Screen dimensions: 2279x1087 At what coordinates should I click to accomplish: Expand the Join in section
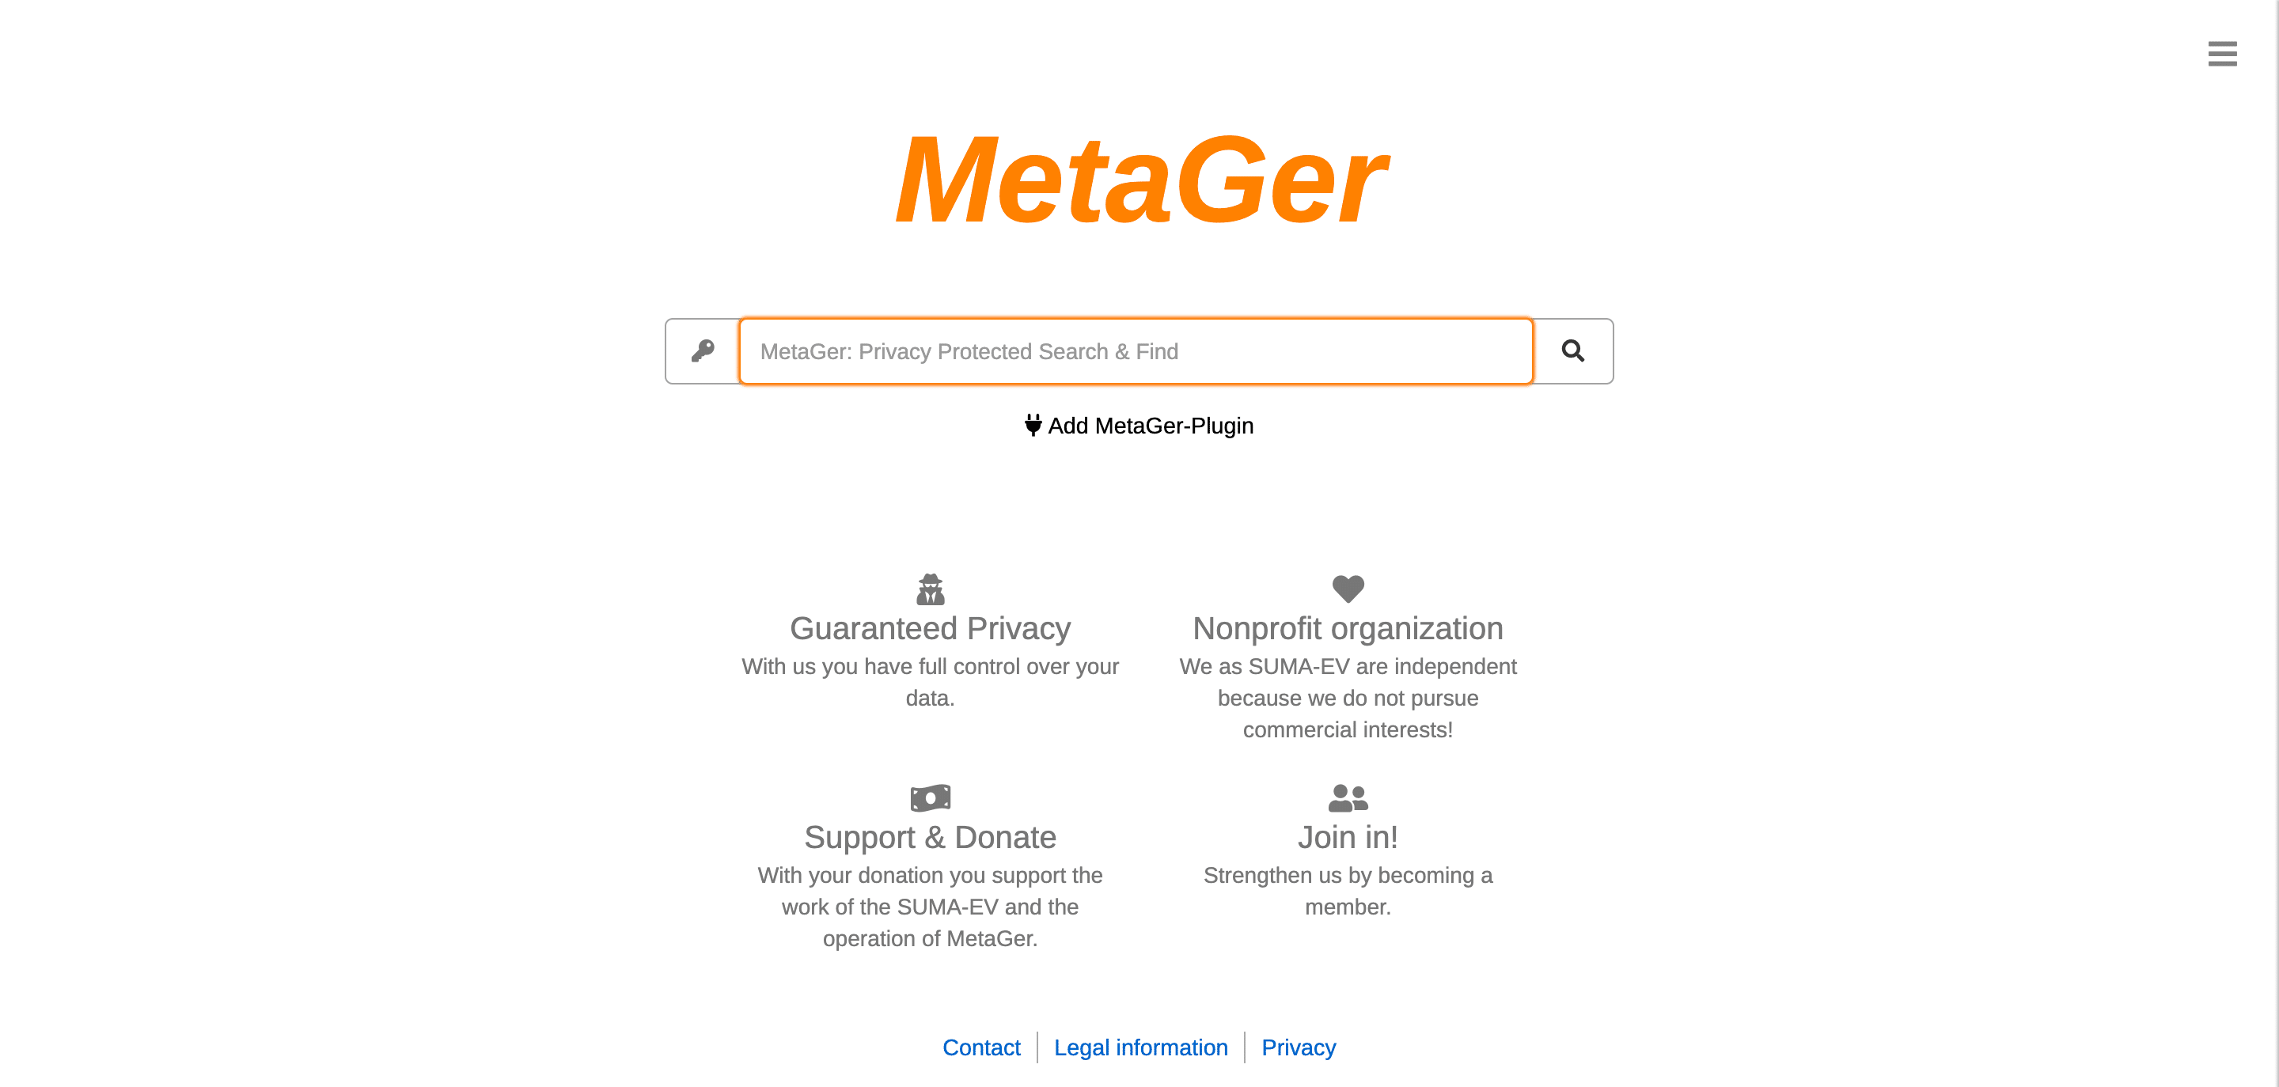tap(1348, 837)
